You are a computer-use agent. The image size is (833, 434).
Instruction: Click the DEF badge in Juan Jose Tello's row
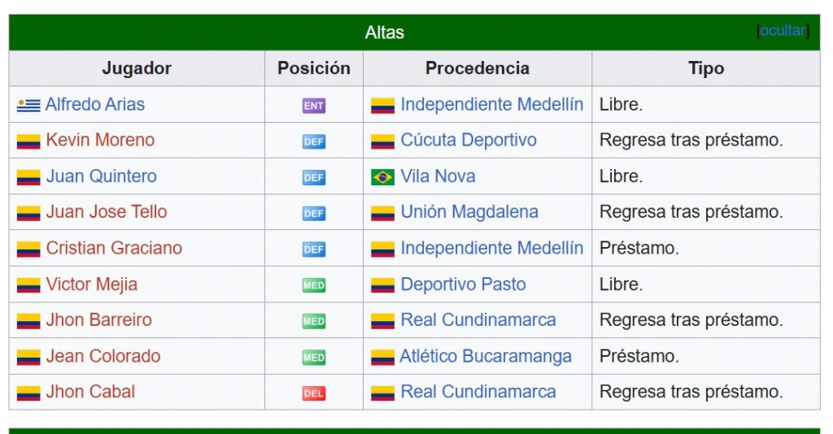point(313,213)
